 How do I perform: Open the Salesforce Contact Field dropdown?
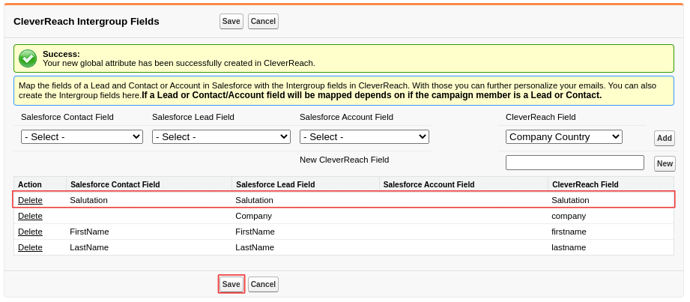click(82, 137)
